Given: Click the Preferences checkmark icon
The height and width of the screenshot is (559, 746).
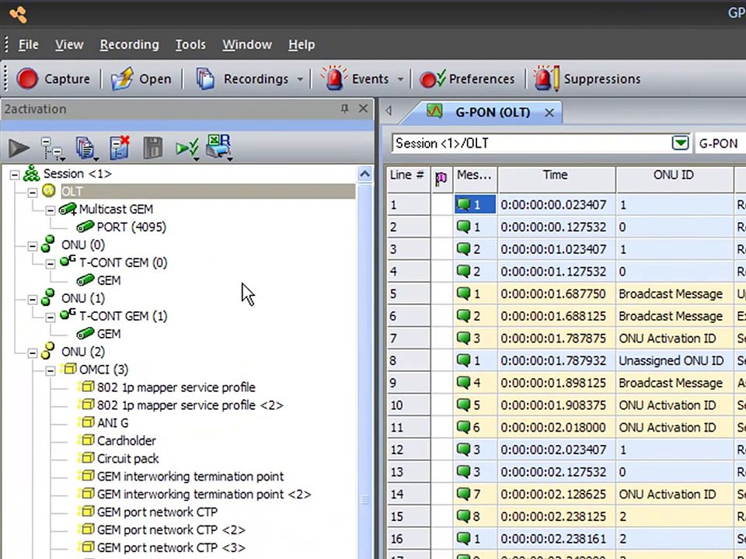Looking at the screenshot, I should [x=433, y=78].
